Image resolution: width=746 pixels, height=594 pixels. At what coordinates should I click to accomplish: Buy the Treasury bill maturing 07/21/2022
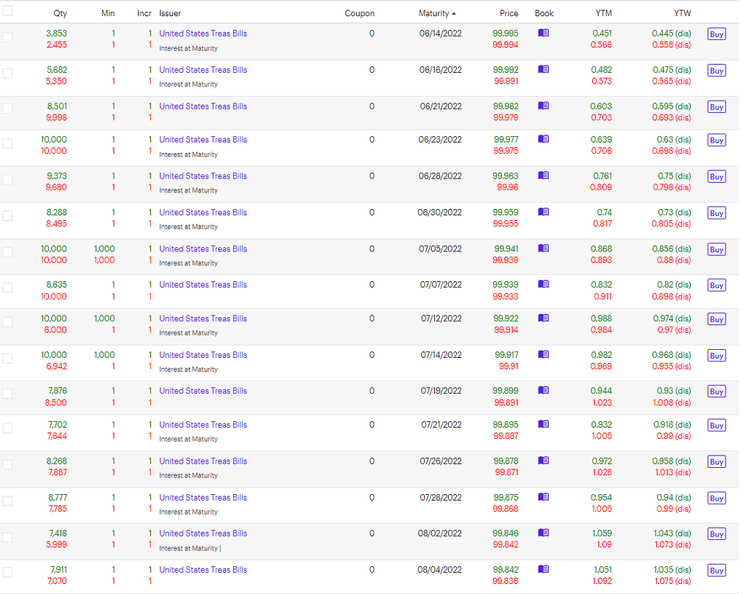[716, 426]
